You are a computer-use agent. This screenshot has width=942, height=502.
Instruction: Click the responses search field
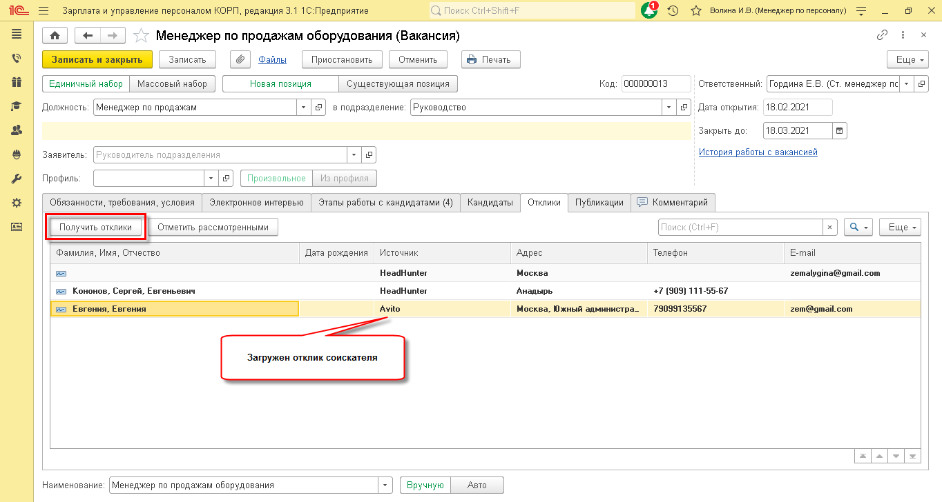[x=739, y=228]
